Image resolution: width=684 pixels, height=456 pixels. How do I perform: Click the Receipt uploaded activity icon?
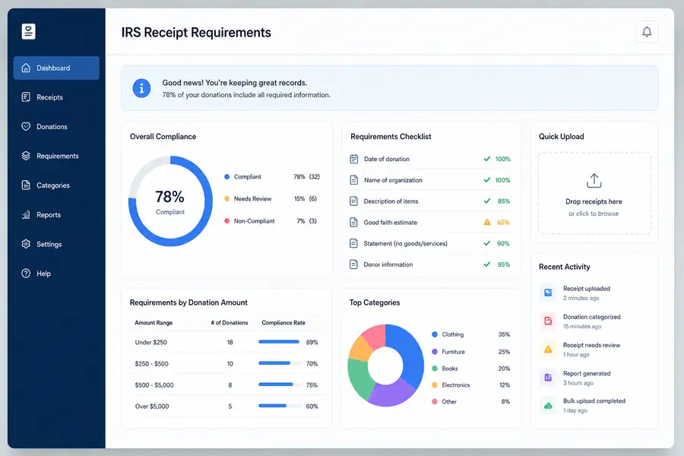tap(548, 293)
